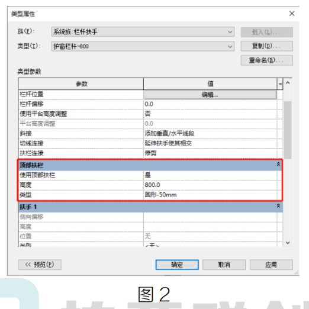Click the 扶手 1 位置 value 无
Image resolution: width=309 pixels, height=309 pixels.
(210, 236)
